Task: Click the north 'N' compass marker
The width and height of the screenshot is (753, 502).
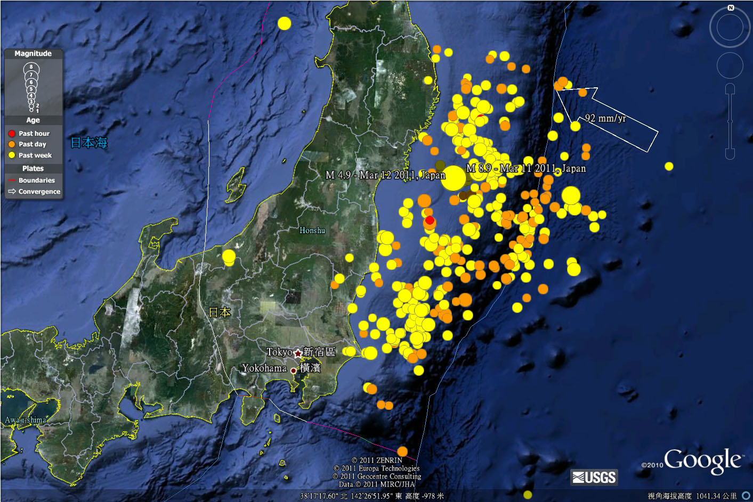Action: tap(731, 8)
